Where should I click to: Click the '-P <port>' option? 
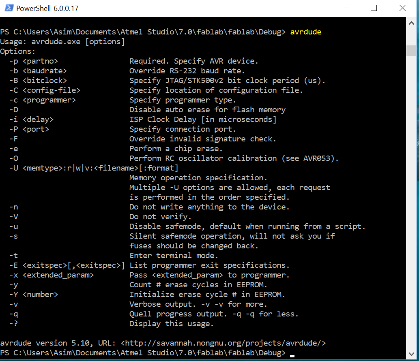coord(29,129)
